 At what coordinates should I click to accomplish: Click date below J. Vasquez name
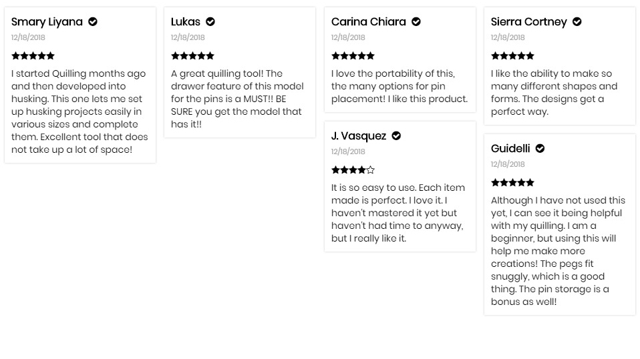(x=348, y=151)
